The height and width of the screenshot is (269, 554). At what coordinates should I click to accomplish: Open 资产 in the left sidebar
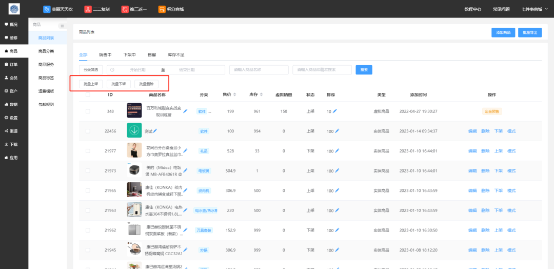pyautogui.click(x=11, y=91)
